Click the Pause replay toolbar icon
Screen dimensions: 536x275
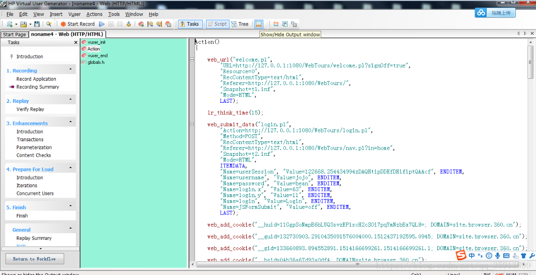click(120, 24)
